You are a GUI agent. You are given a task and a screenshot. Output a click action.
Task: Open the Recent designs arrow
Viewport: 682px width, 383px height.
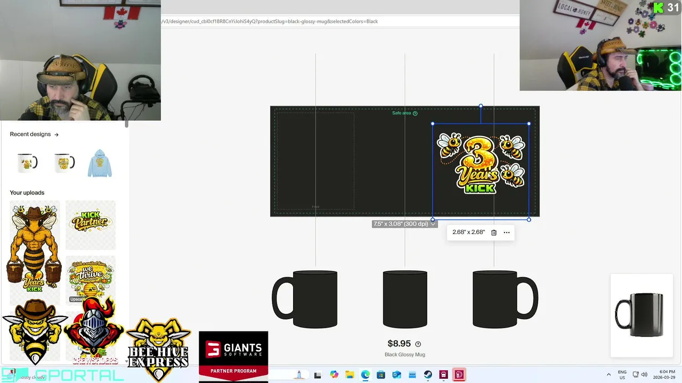point(56,135)
